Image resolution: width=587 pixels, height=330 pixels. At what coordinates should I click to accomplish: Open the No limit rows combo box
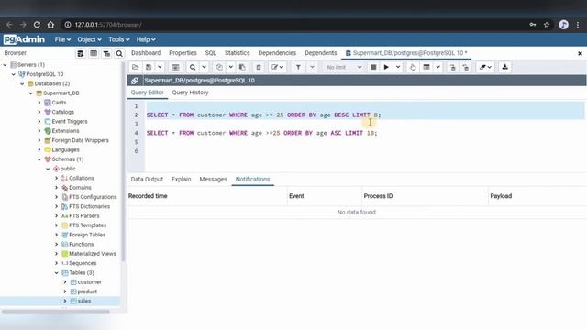(x=344, y=67)
